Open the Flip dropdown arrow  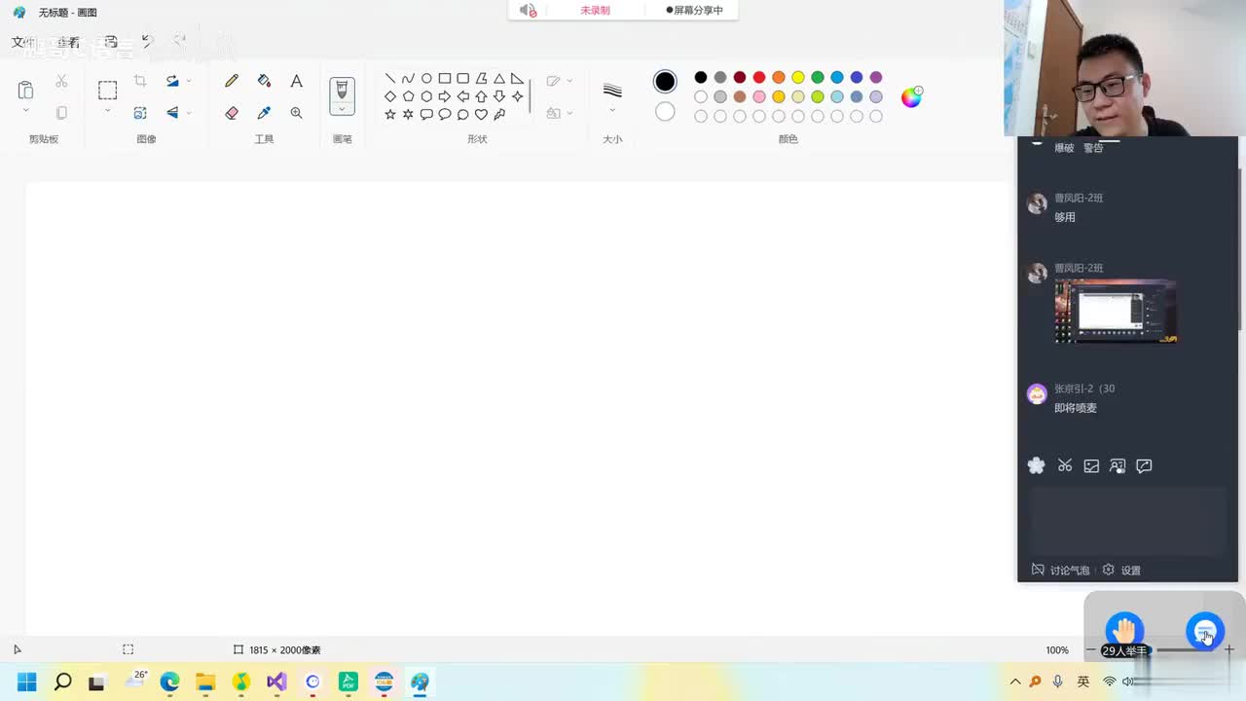point(189,113)
